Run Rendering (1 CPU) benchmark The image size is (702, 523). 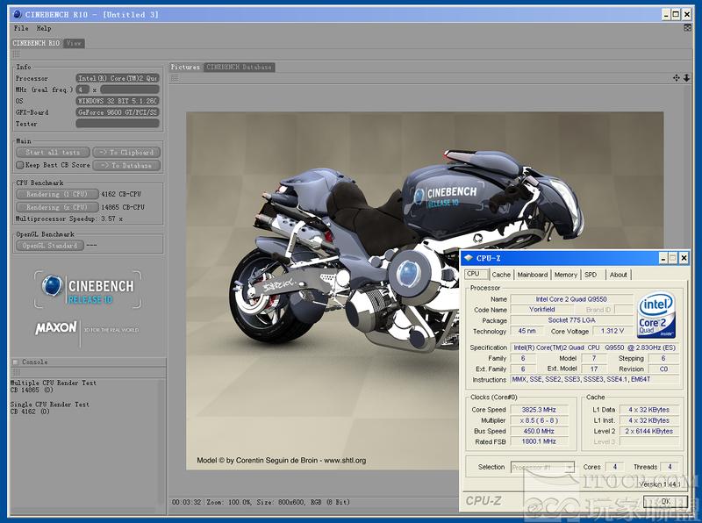click(x=57, y=194)
